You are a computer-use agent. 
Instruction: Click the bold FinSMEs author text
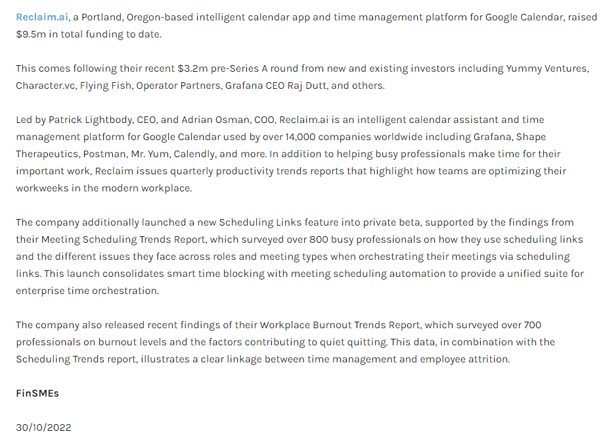(x=37, y=393)
